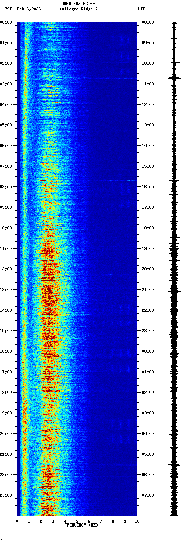Select PST axis time label 04:00

[x=6, y=105]
